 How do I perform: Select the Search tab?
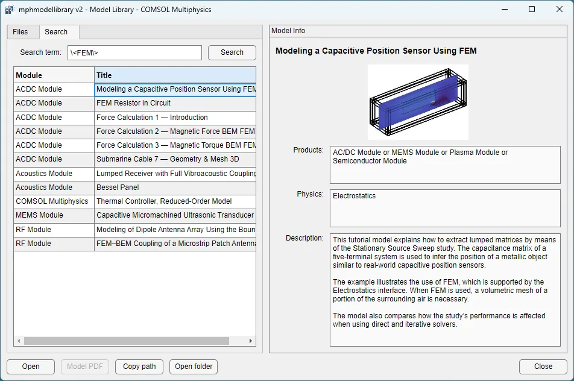[56, 32]
